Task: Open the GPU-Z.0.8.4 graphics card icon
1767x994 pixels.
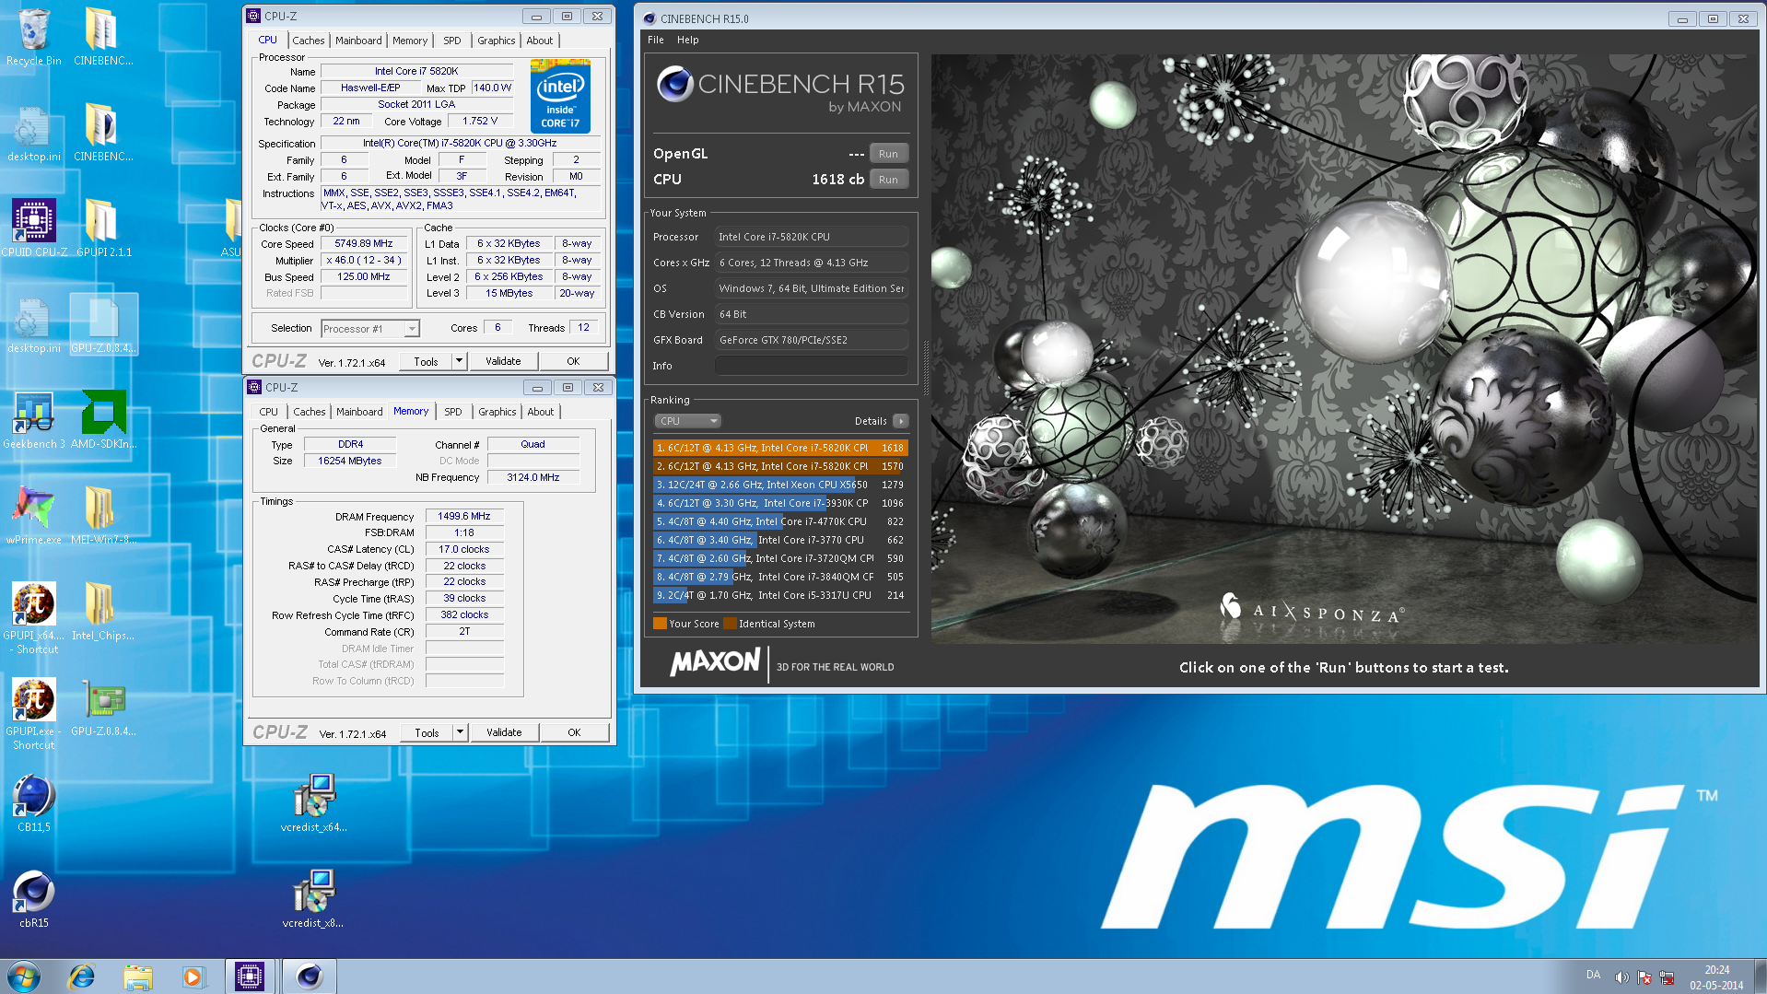Action: (x=103, y=707)
